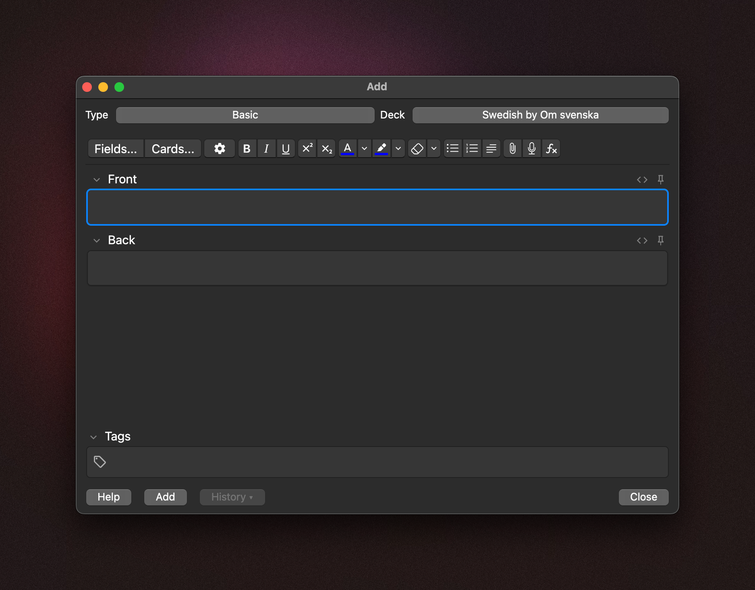
Task: Click the Add button at bottom
Action: [x=166, y=497]
